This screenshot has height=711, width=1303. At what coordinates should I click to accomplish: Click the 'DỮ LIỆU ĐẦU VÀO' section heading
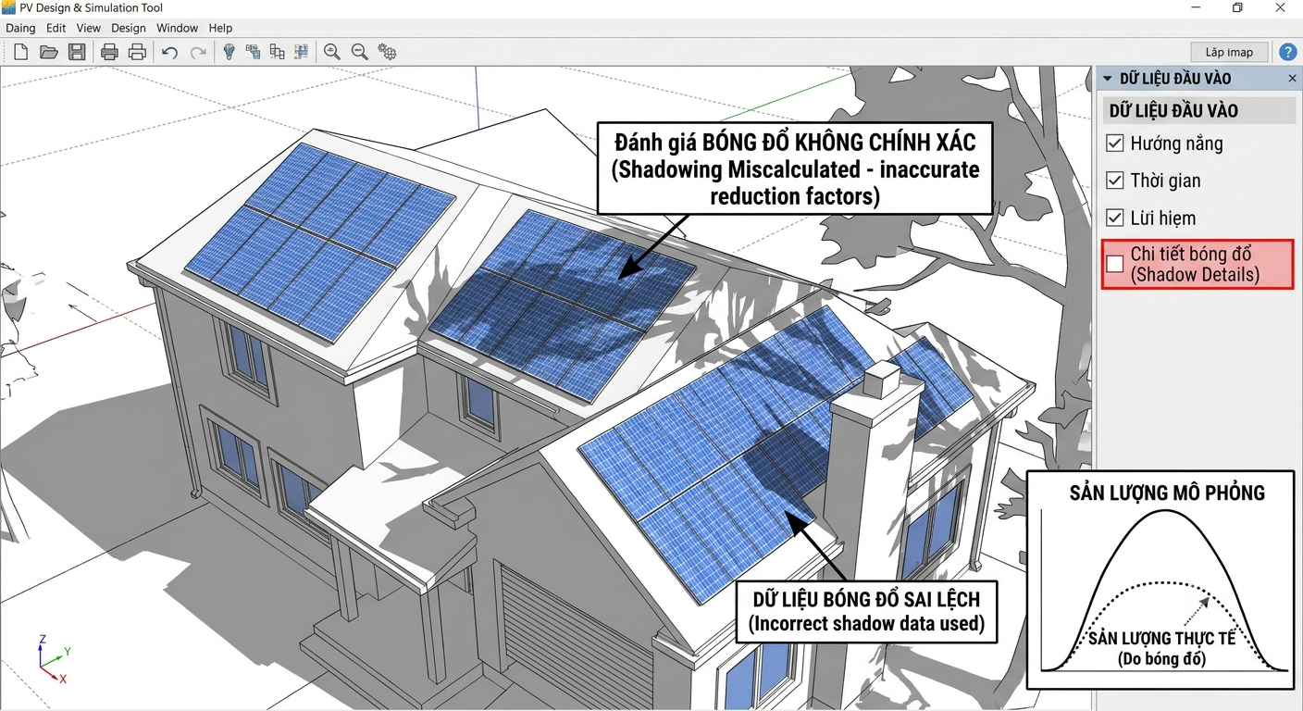tap(1173, 111)
